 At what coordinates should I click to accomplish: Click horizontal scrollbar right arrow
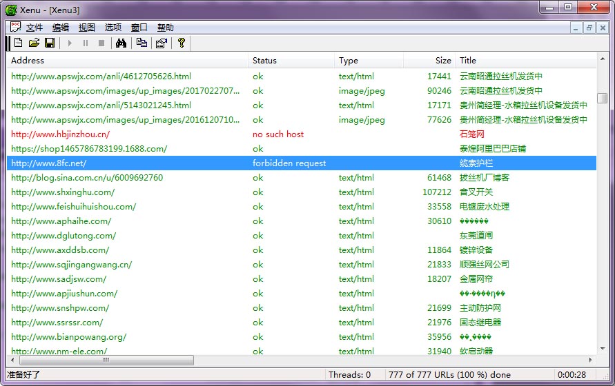pyautogui.click(x=591, y=360)
